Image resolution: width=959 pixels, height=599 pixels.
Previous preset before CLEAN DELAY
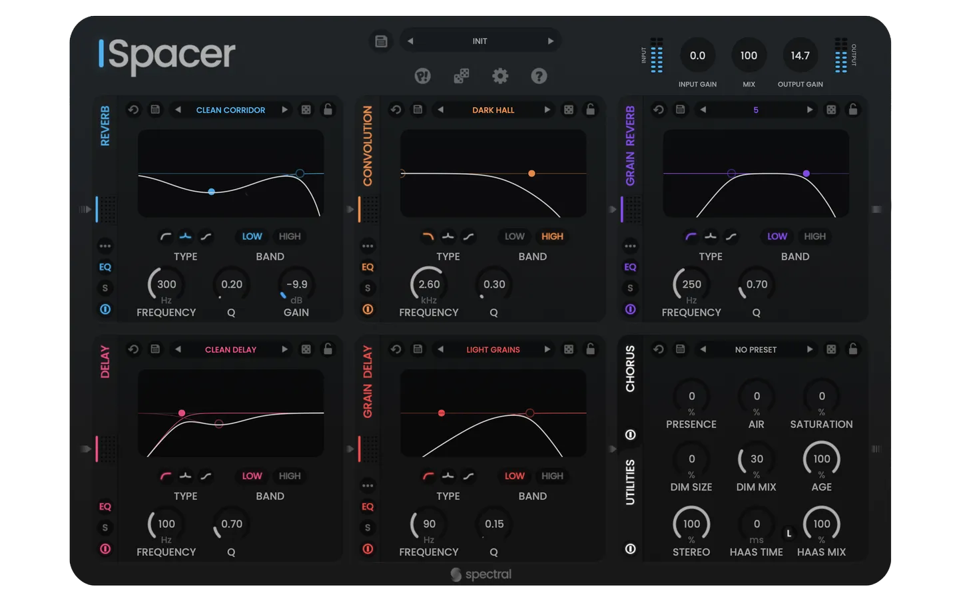[x=178, y=349]
